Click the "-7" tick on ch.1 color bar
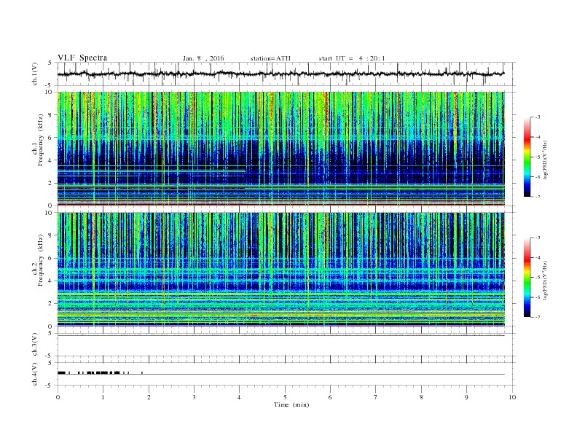This screenshot has height=446, width=577. coord(538,197)
